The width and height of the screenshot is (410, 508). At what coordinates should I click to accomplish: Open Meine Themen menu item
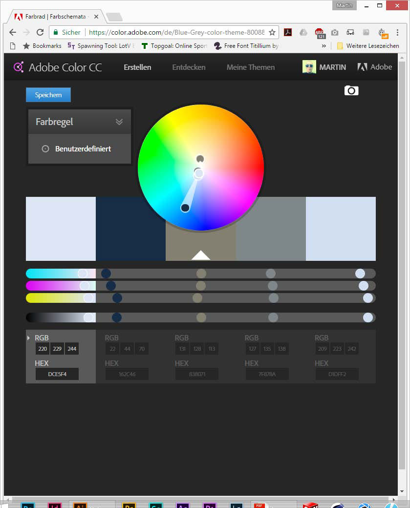pos(251,67)
